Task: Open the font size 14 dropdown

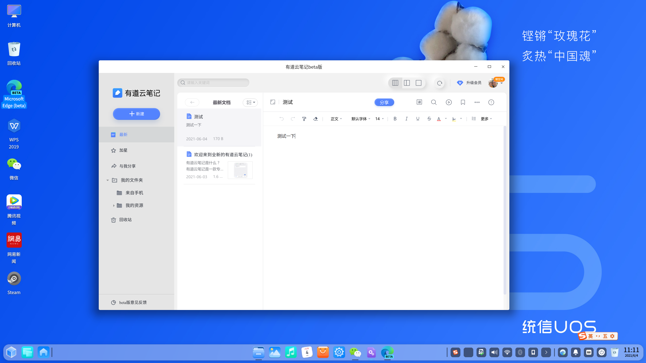Action: 379,119
